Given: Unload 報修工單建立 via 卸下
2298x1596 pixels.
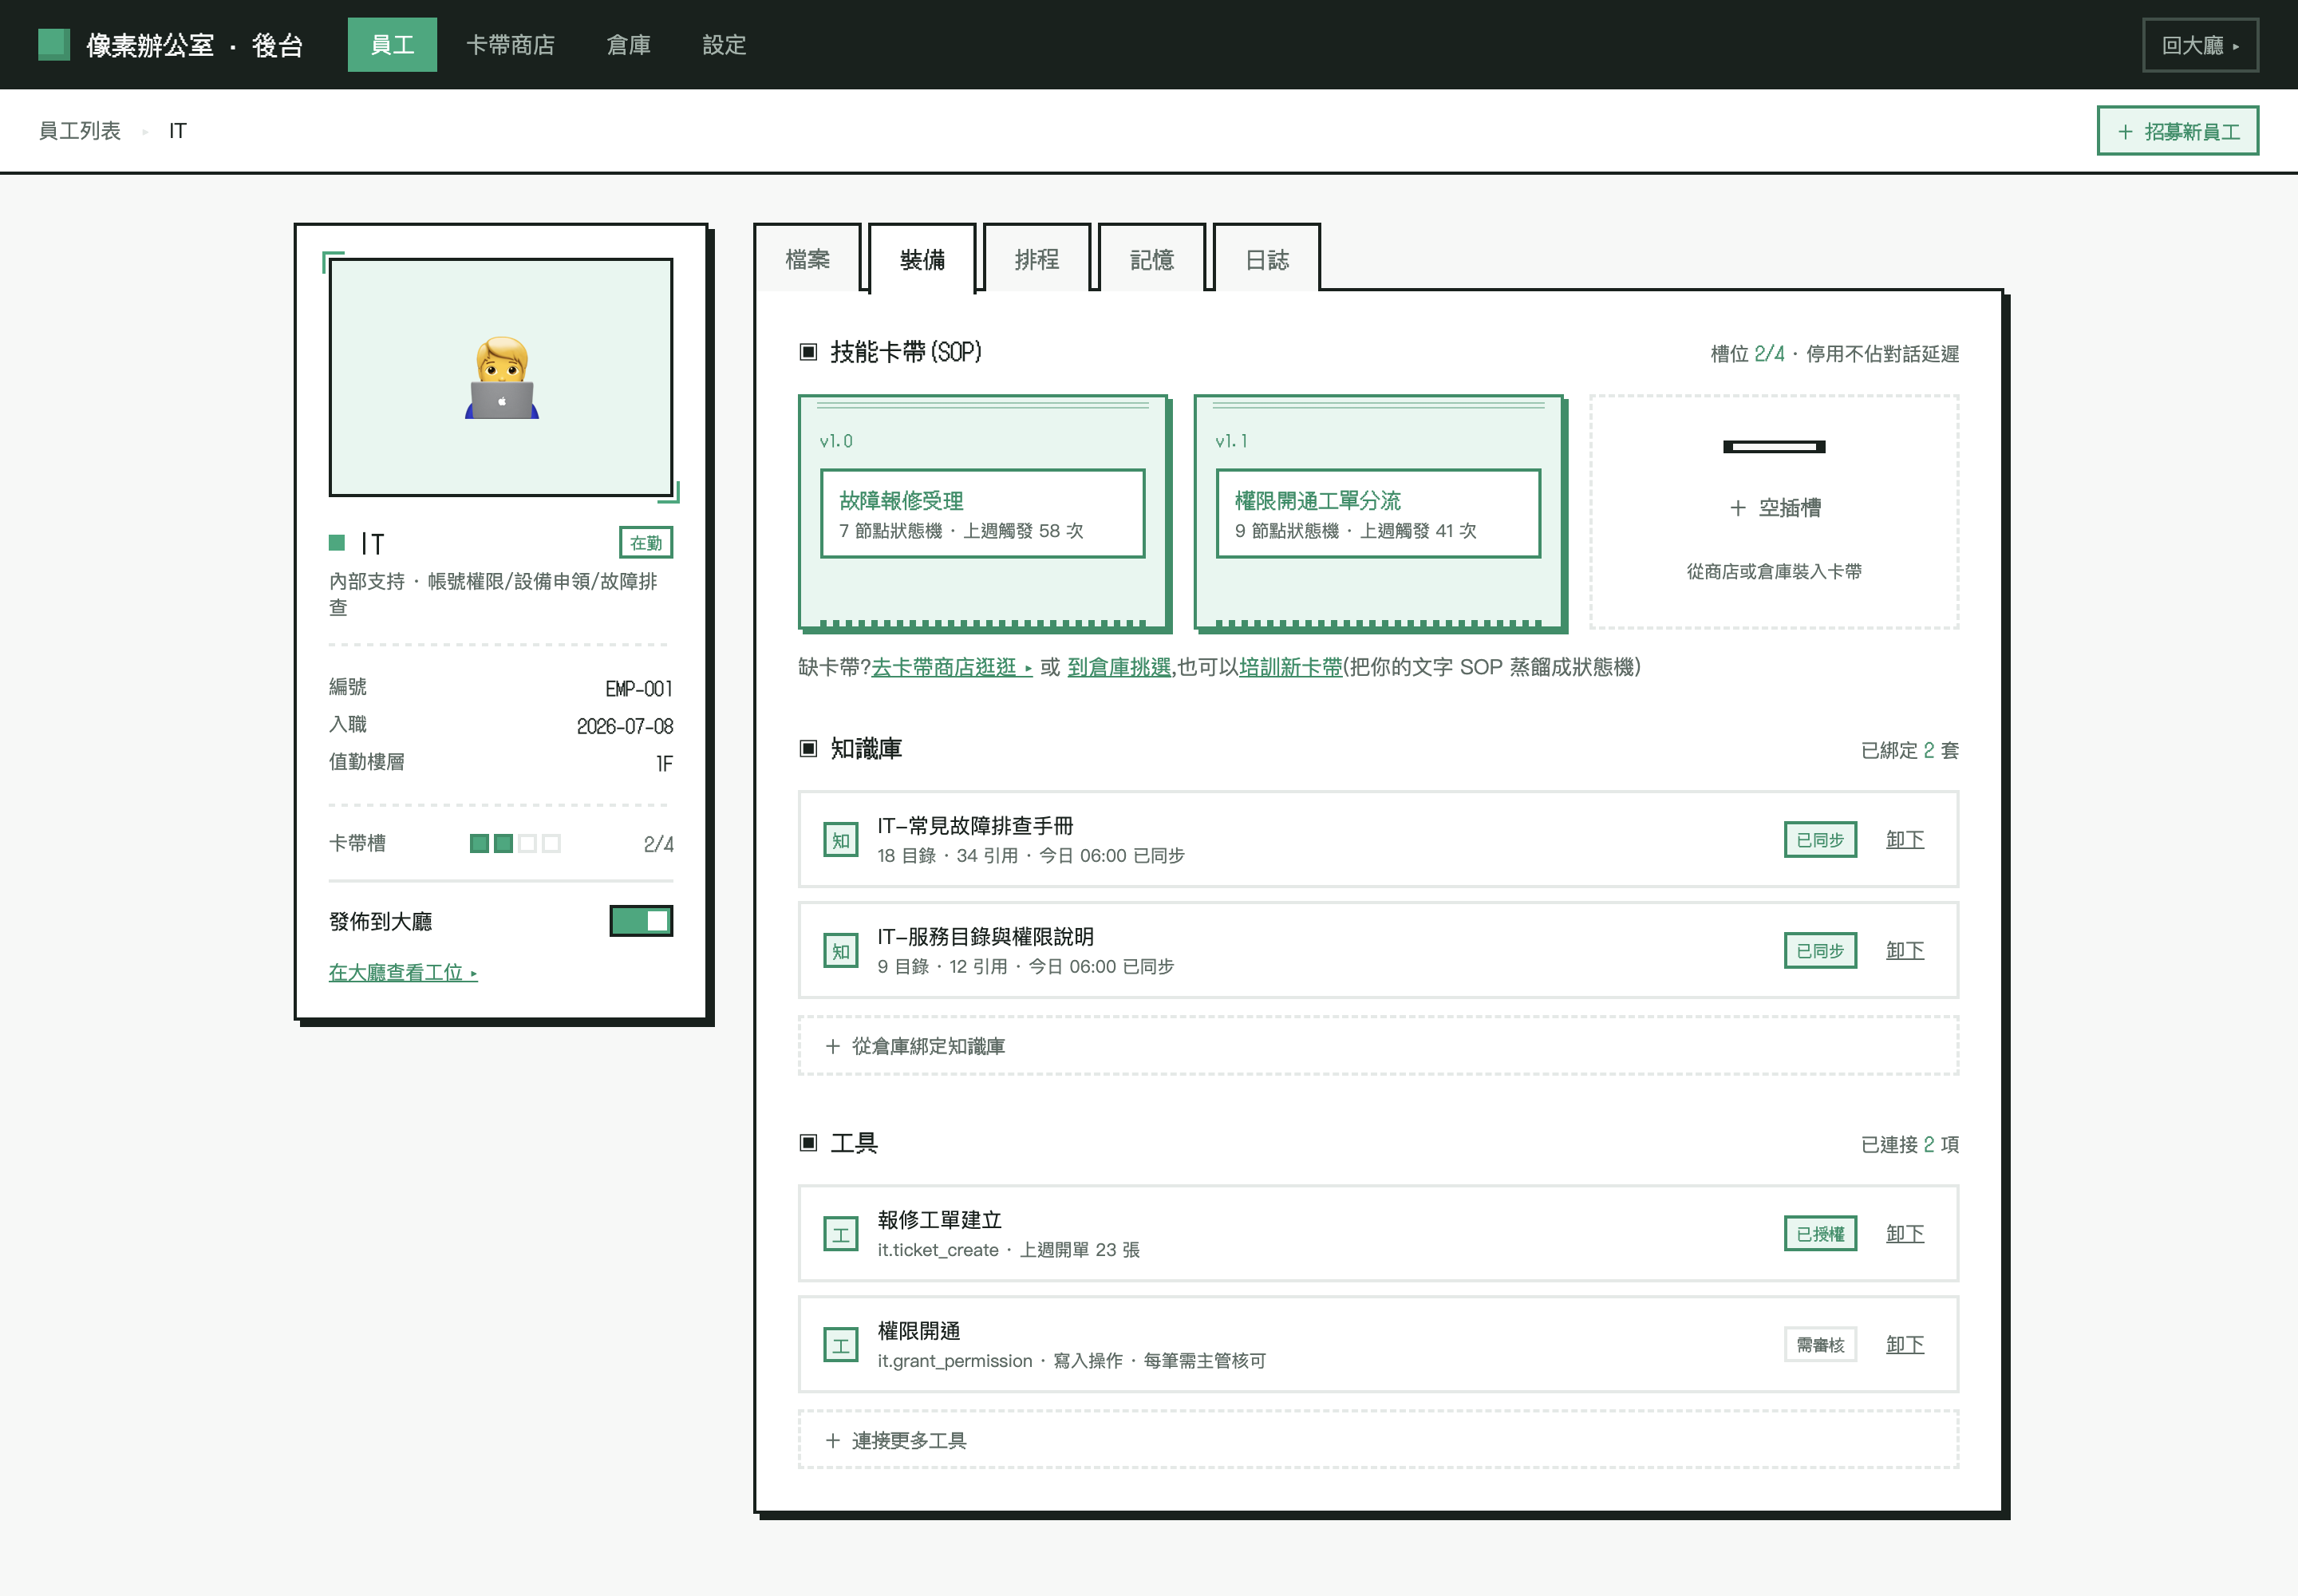Looking at the screenshot, I should (1905, 1234).
